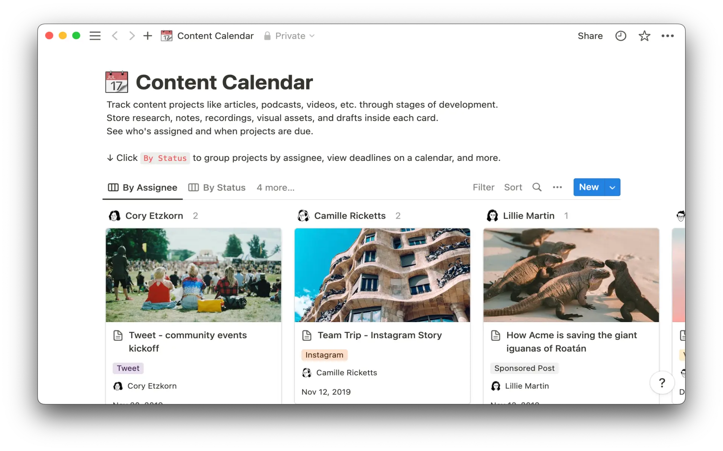Navigate forward using the forward arrow
723x451 pixels.
[131, 36]
